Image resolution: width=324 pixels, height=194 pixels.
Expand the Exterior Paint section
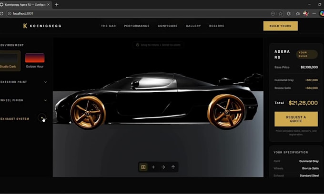point(23,82)
